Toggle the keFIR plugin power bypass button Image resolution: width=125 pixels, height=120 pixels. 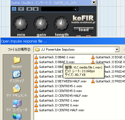tap(14, 9)
